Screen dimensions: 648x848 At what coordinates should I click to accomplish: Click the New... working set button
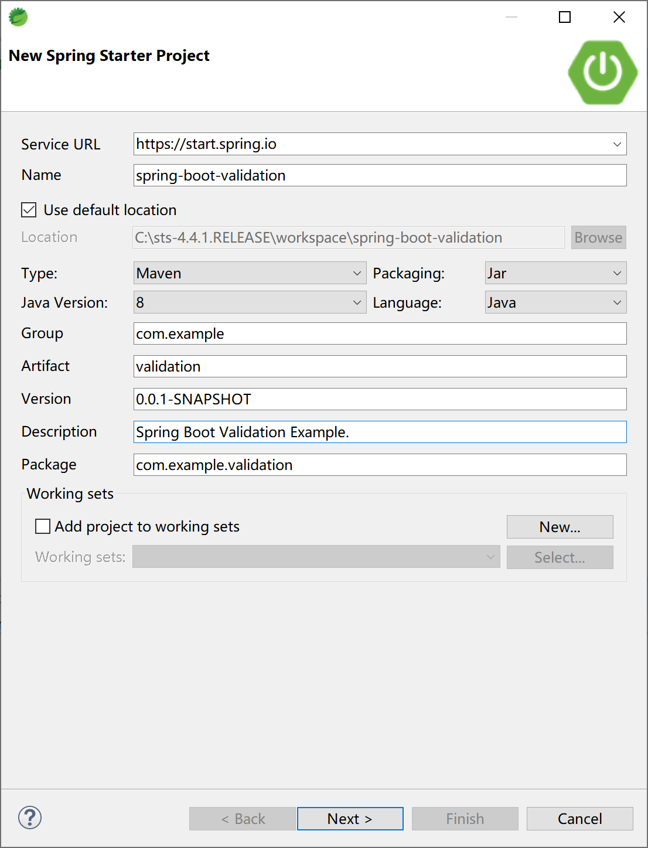point(560,527)
